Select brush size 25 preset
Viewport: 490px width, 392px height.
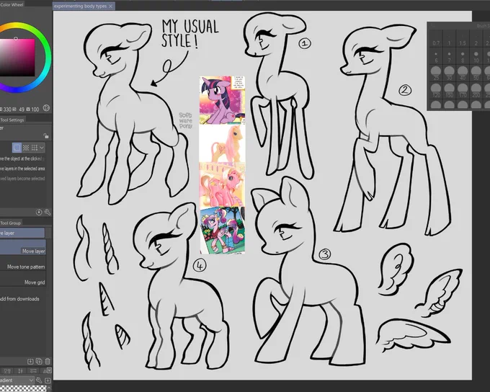pos(436,73)
